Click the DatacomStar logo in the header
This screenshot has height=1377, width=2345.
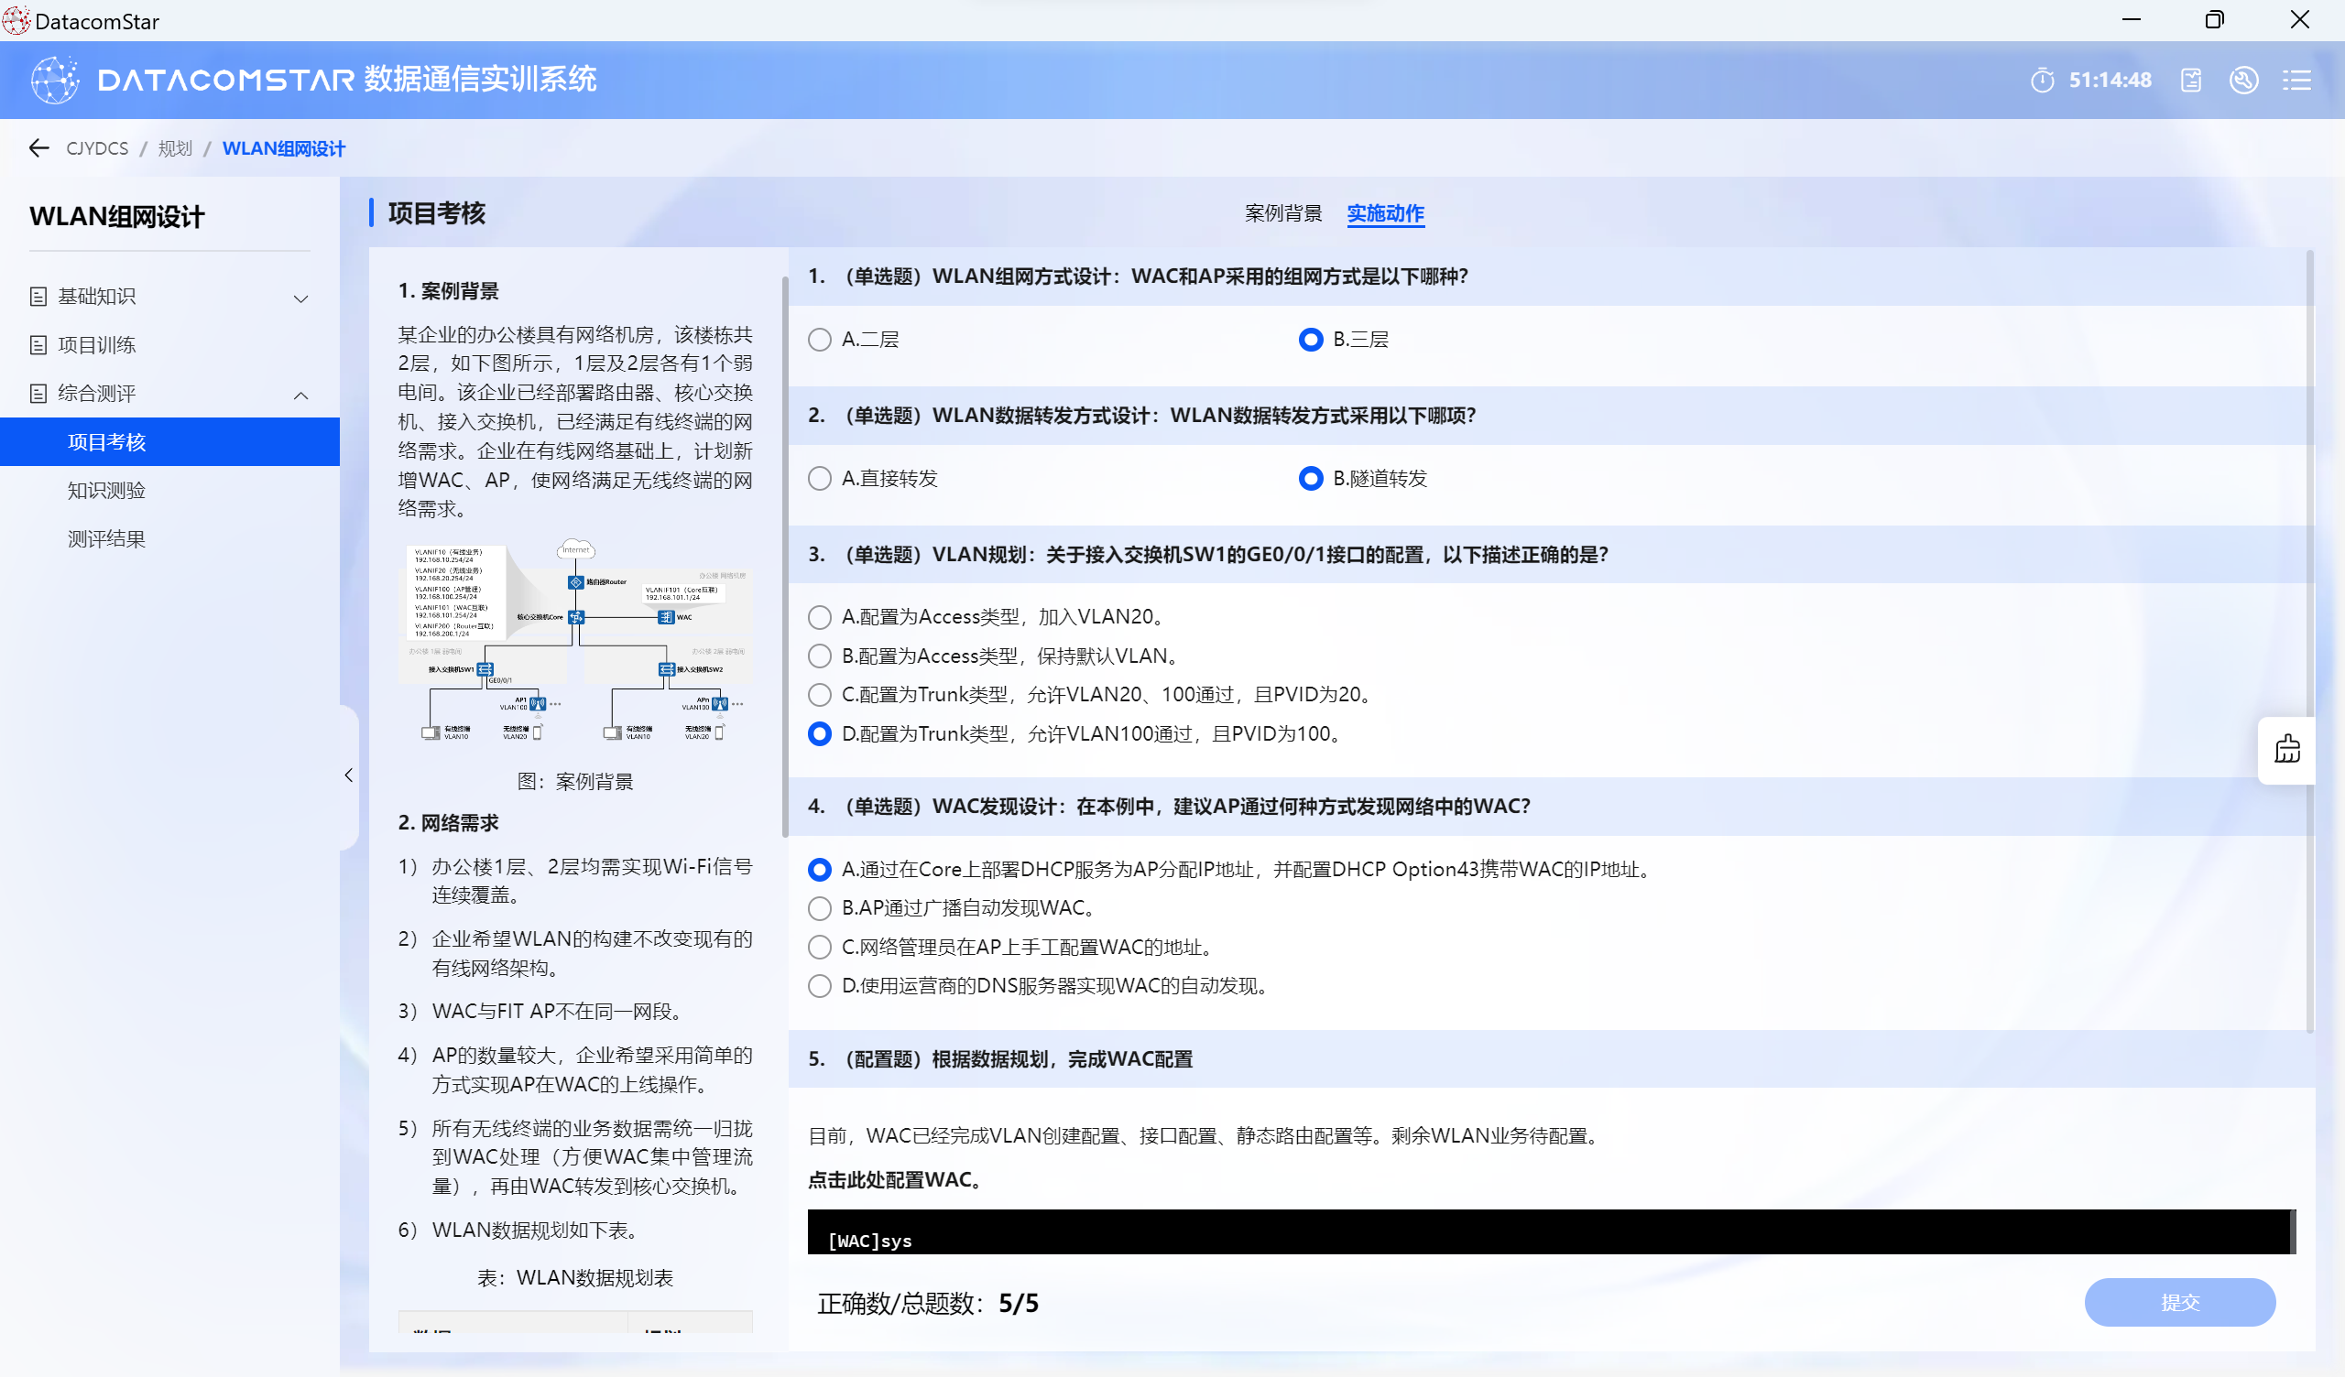54,80
